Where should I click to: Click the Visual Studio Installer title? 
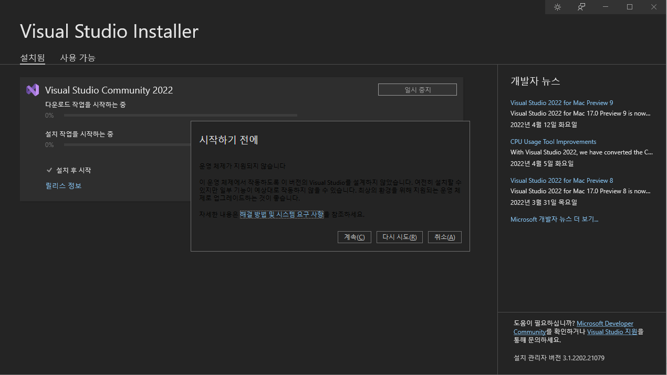pos(109,32)
